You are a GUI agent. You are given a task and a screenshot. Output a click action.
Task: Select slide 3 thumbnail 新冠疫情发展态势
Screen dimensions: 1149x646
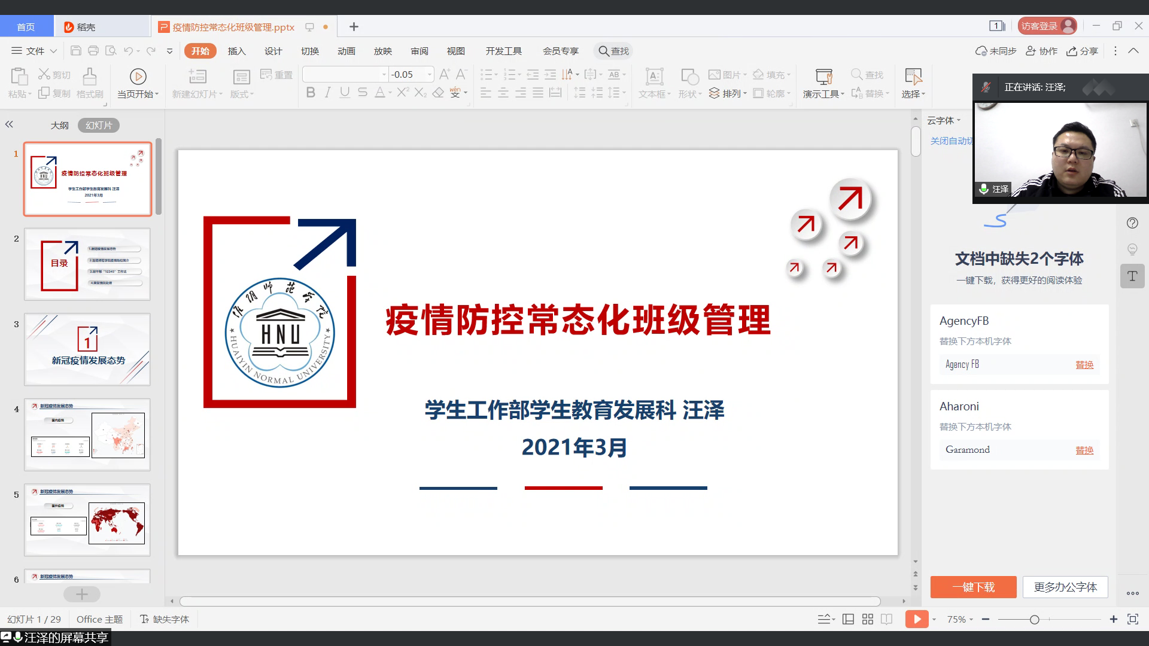coord(87,349)
